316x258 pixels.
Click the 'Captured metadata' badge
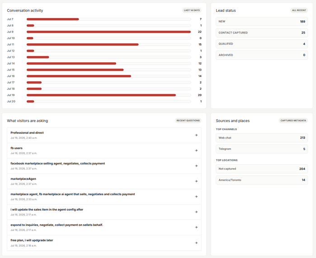(x=293, y=121)
